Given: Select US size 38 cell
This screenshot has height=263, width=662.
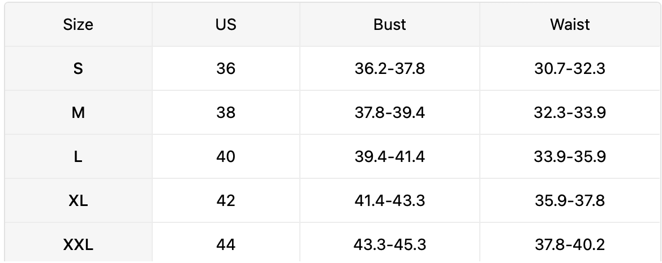Looking at the screenshot, I should 226,113.
